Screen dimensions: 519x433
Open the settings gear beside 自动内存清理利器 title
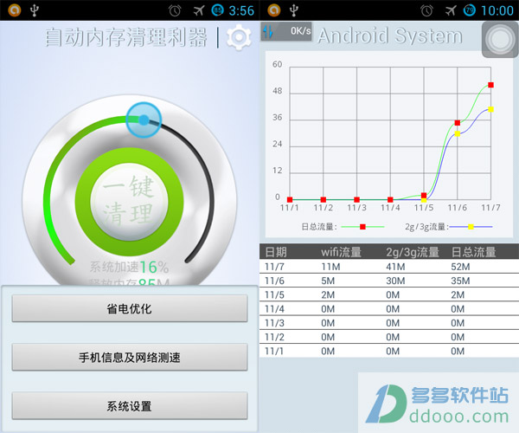[x=240, y=38]
